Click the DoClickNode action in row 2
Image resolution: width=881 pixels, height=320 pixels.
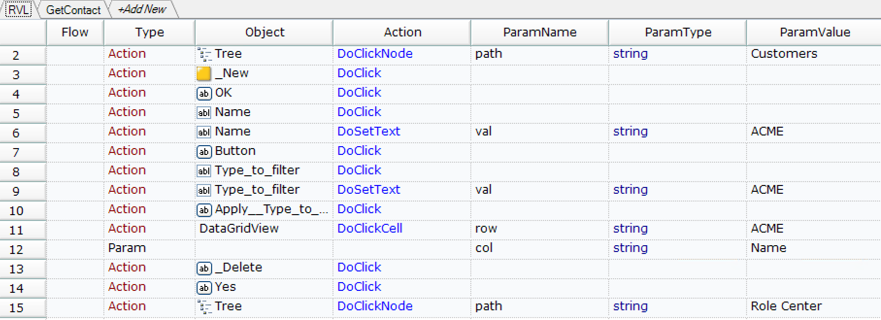[375, 54]
